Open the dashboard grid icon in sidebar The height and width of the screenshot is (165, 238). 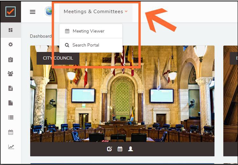(11, 30)
